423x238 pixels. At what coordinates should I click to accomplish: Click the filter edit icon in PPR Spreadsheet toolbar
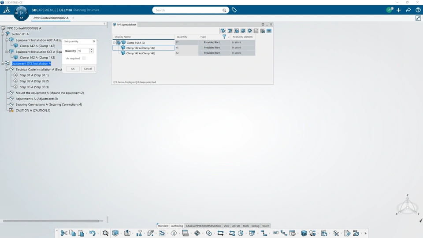[x=223, y=31]
